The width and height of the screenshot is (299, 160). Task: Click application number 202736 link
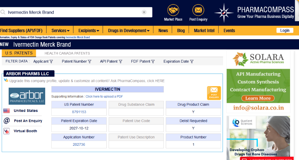(x=79, y=144)
